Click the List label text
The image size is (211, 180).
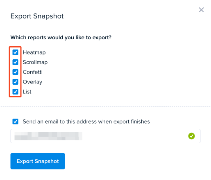tap(27, 92)
